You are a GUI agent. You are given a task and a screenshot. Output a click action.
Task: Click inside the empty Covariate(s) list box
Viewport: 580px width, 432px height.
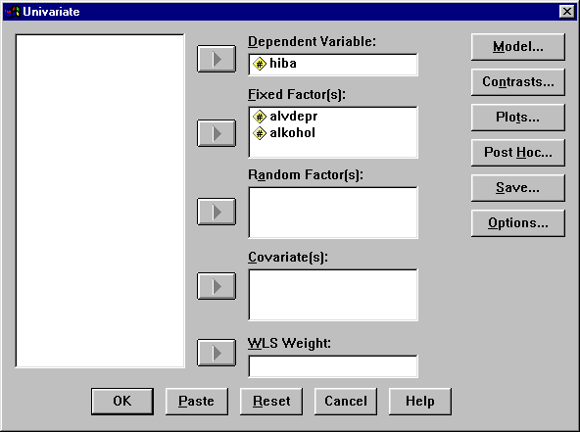(x=333, y=295)
